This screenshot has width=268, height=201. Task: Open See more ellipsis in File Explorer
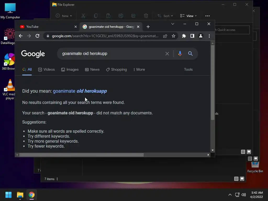pyautogui.click(x=208, y=16)
